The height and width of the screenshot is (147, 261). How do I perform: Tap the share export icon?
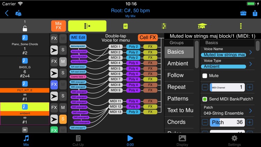255,13
